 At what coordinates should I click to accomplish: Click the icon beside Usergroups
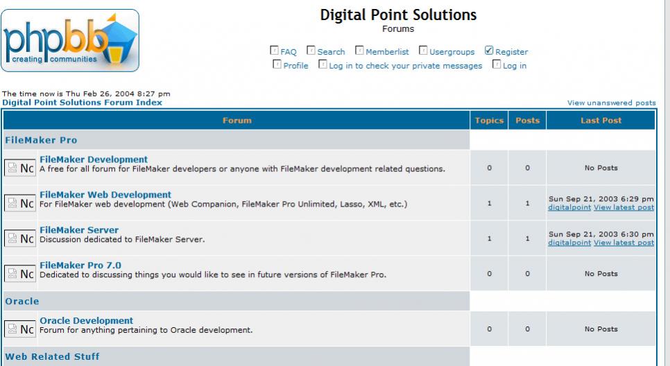click(x=423, y=51)
